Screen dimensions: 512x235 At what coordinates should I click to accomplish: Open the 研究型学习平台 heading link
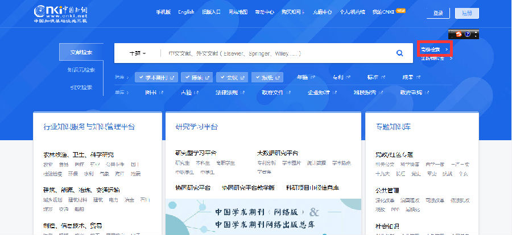click(x=196, y=153)
